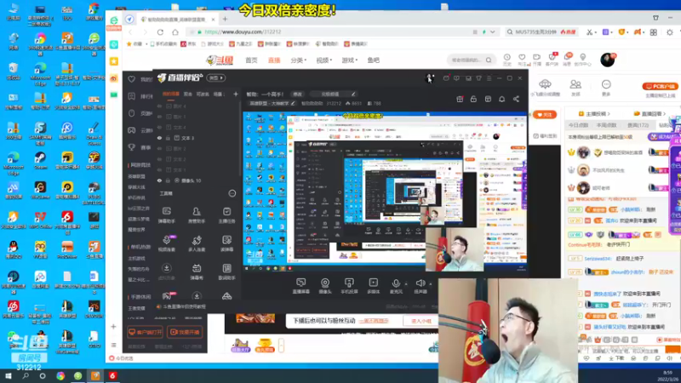This screenshot has height=383, width=681.
Task: Switch to 本周点数 tab
Action: point(607,125)
